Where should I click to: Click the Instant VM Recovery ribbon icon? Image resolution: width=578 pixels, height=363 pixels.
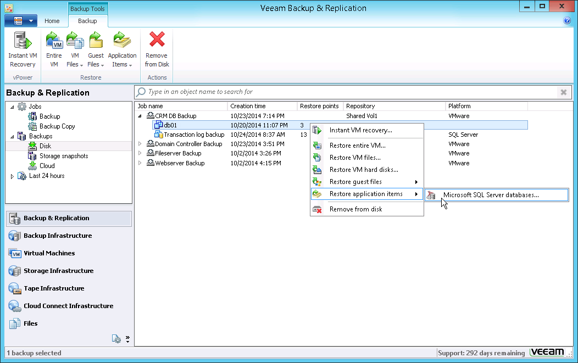click(x=23, y=40)
